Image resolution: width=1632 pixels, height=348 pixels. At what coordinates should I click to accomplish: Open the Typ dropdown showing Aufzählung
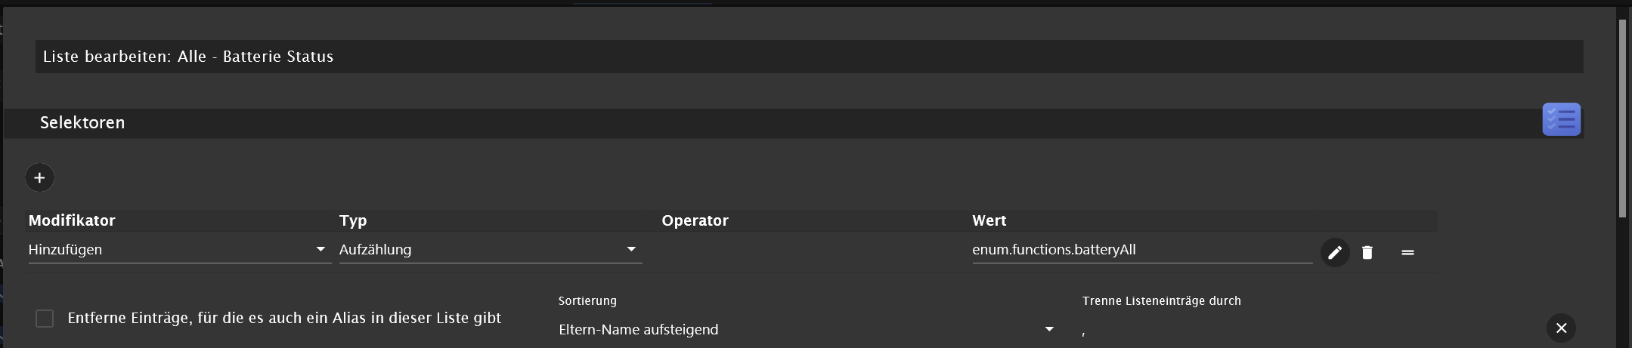[x=491, y=250]
